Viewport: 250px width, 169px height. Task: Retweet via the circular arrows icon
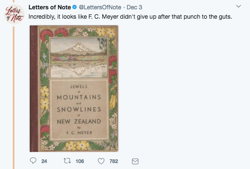pos(67,161)
